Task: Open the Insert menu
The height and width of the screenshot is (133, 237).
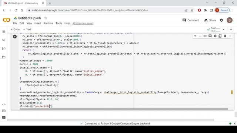Action: tap(38, 23)
